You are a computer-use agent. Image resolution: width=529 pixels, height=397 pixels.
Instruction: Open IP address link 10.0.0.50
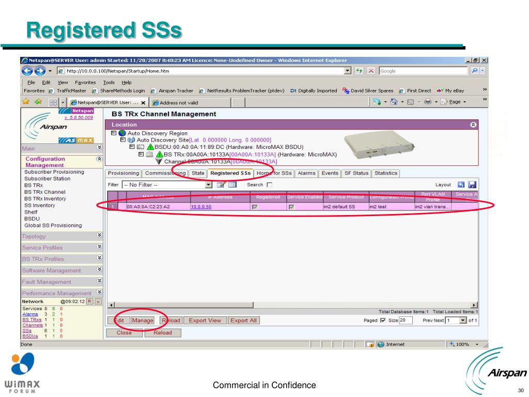[x=201, y=207]
